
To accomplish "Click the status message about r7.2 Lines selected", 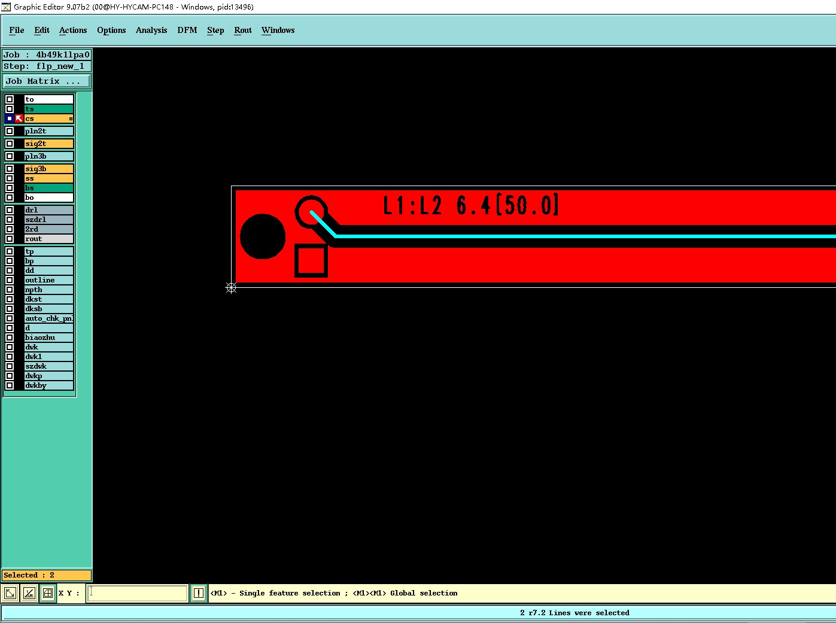I will pyautogui.click(x=574, y=613).
